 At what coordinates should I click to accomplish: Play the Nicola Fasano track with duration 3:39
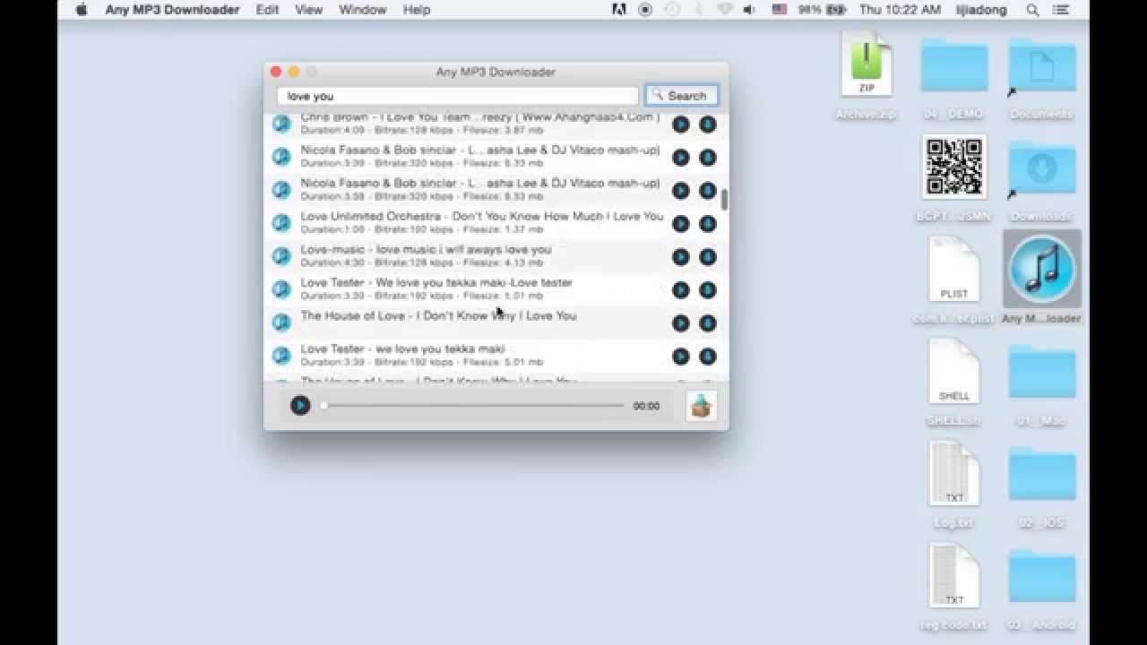click(x=681, y=158)
